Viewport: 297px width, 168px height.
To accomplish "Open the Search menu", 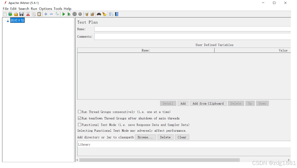I will [24, 8].
